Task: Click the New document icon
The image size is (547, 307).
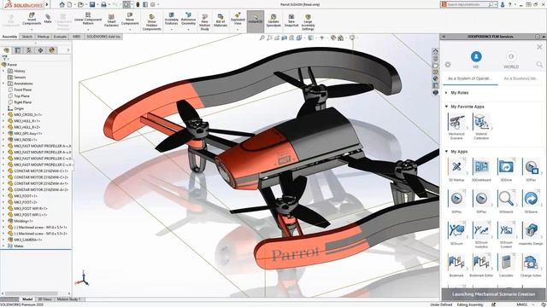Action: (69, 4)
